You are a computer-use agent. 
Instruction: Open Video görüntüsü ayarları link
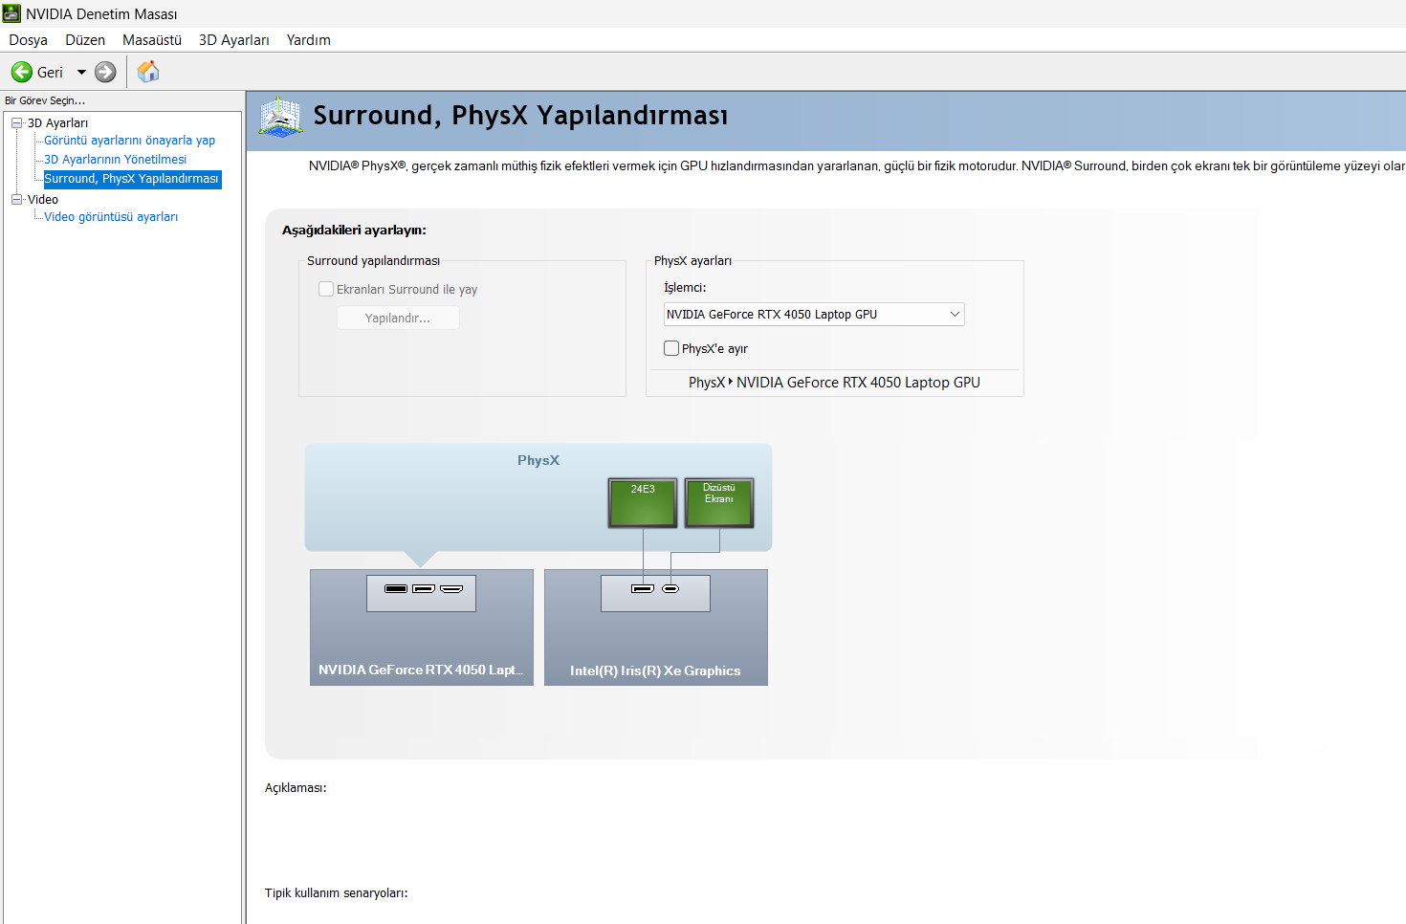point(111,217)
